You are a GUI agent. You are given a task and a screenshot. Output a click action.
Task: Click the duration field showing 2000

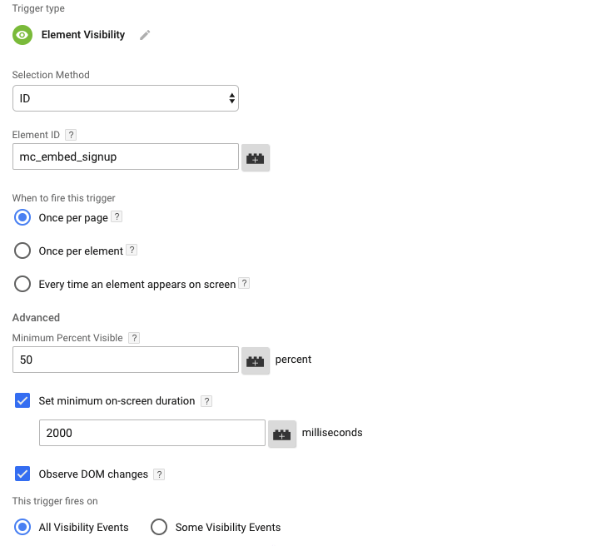click(152, 433)
